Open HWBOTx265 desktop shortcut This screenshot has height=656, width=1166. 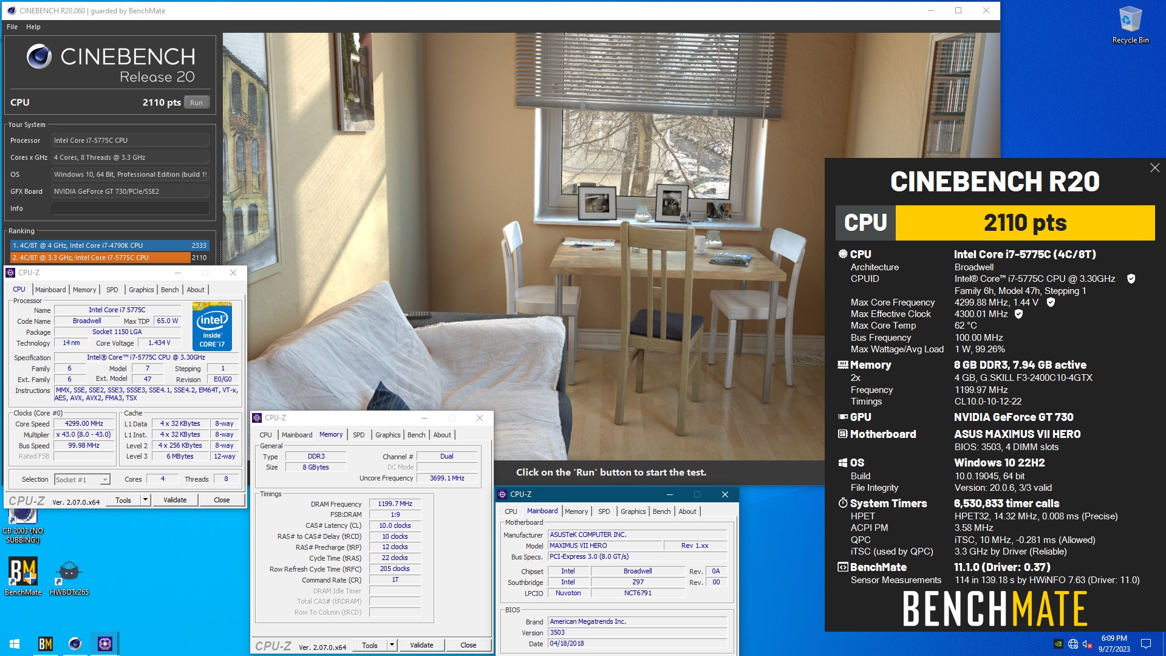coord(69,576)
